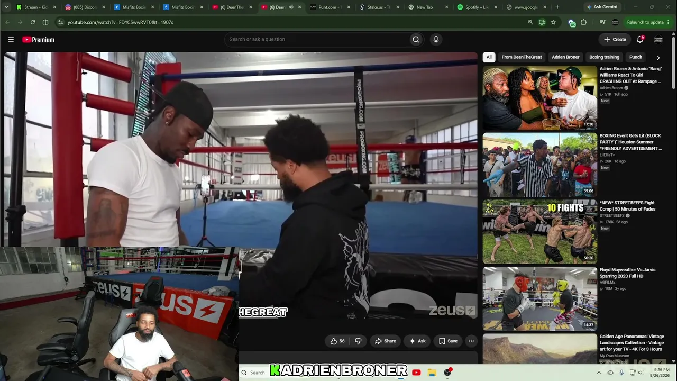This screenshot has height=381, width=677.
Task: Show more filter chips with right arrow
Action: point(658,57)
